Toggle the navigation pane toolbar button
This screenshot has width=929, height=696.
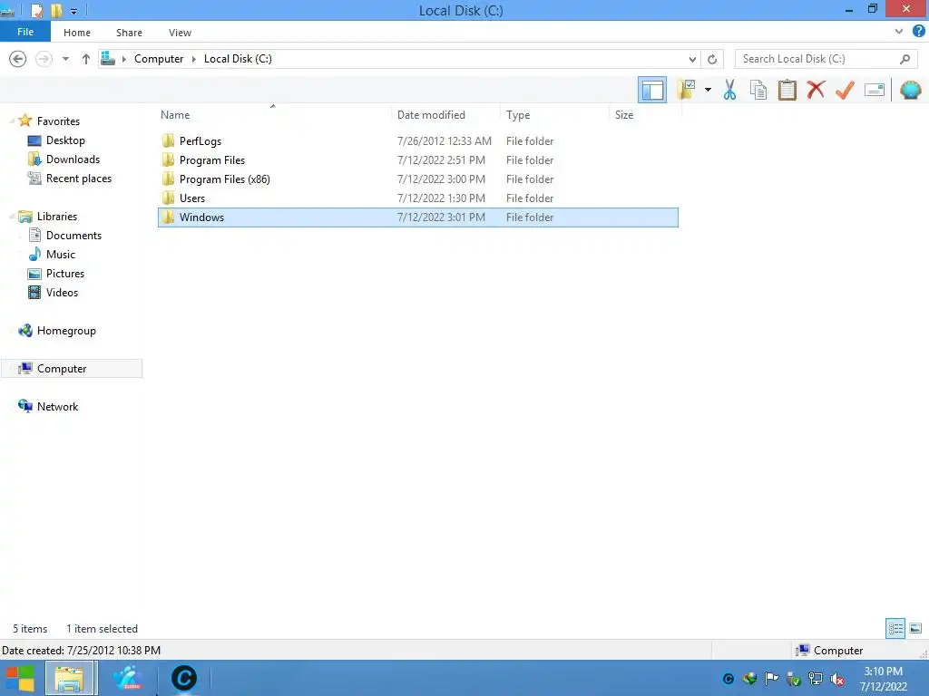[651, 90]
